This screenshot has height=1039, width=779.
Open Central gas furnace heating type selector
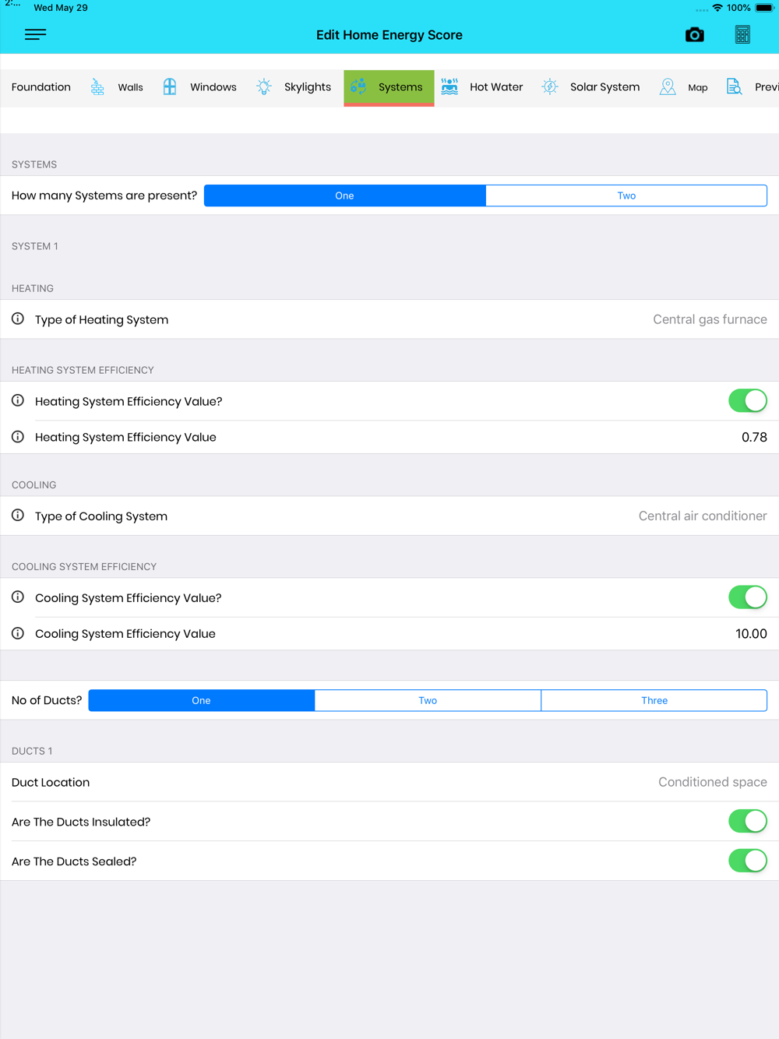click(709, 319)
